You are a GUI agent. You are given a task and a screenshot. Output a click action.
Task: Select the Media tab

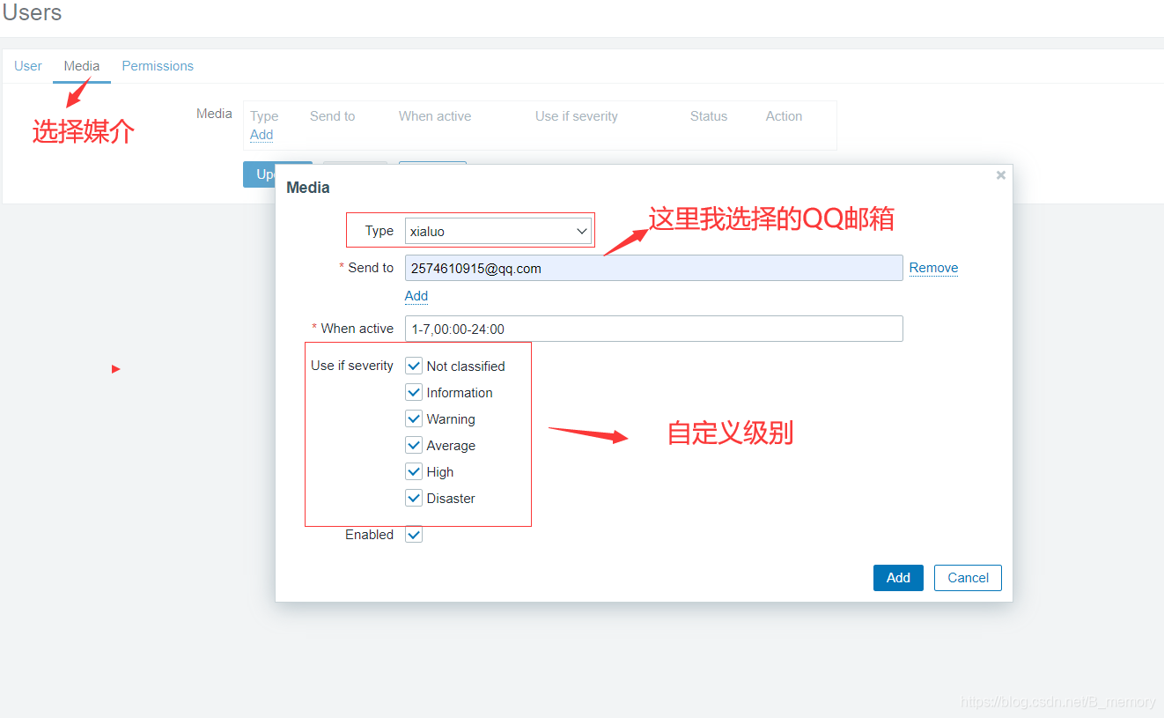[x=82, y=66]
